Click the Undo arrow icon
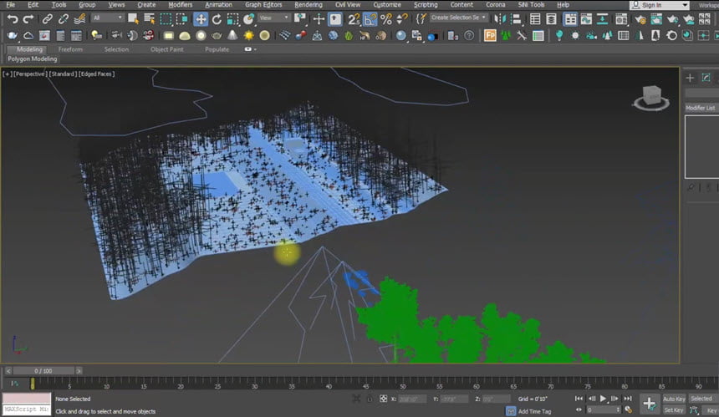The image size is (719, 417). (13, 19)
